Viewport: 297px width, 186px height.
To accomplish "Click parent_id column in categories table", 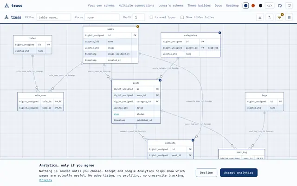I will 192,48.
